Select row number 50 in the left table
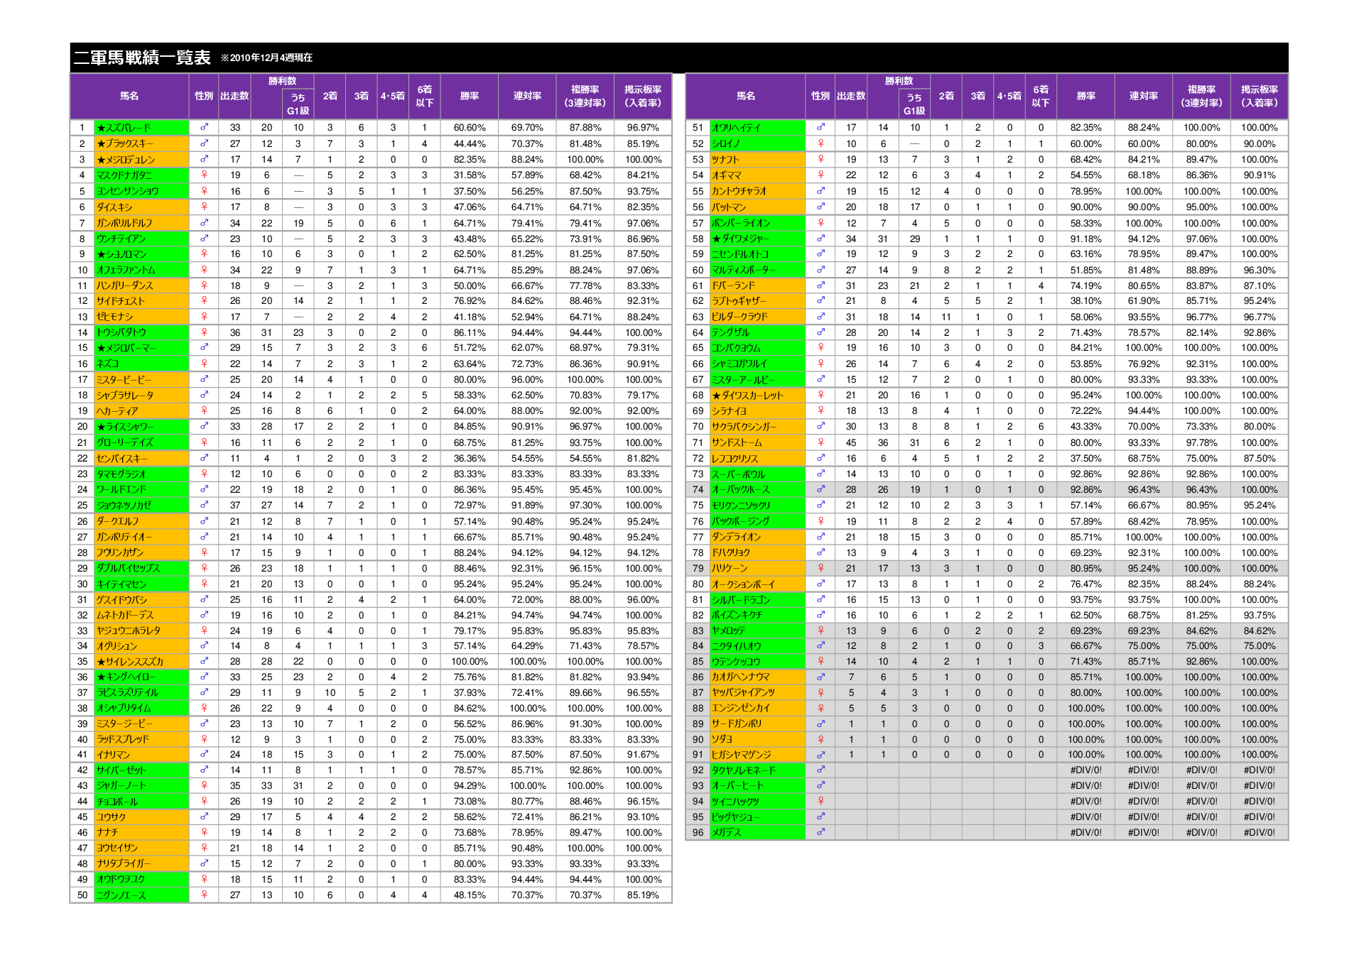The height and width of the screenshot is (960, 1359). (x=82, y=895)
